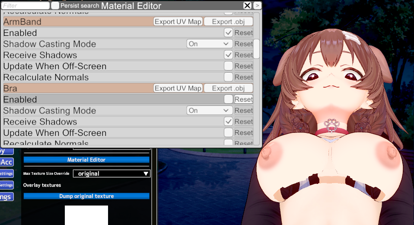Screen dimensions: 414x225
Task: Export UV Map for Bra
Action: point(178,88)
